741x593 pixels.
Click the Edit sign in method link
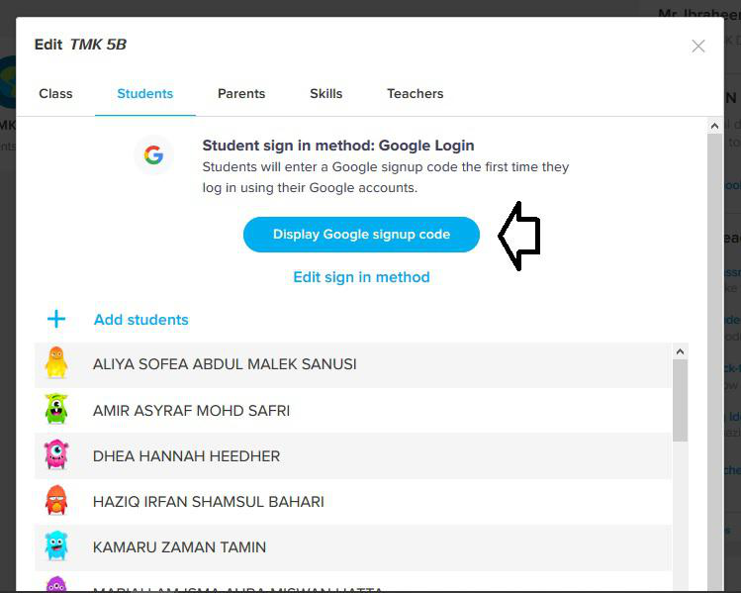click(x=361, y=277)
